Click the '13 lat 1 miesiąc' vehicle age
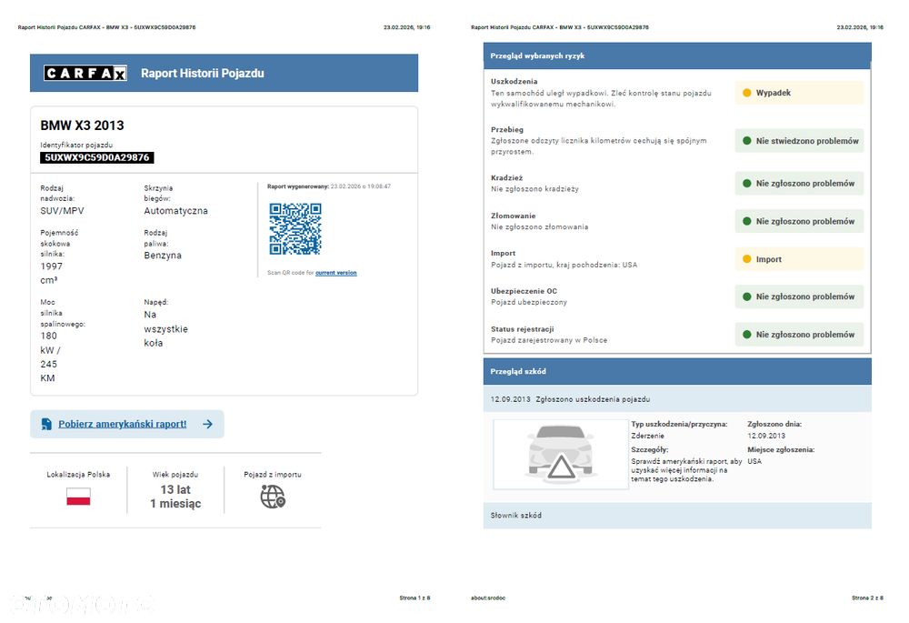909x623 pixels. (175, 497)
